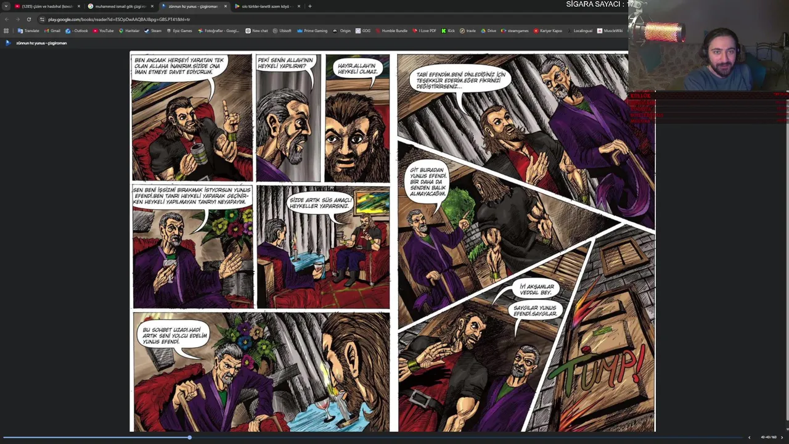Open the MuscleWiki bookmark

click(610, 30)
